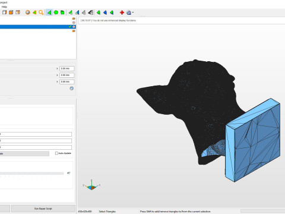Activate the highlighted Select Triangles tool
The image size is (285, 214).
49,12
